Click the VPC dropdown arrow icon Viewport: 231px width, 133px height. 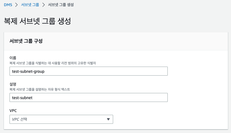click(x=109, y=119)
